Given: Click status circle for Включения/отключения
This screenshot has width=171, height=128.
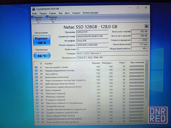Looking at the screenshot, I should [36, 77].
